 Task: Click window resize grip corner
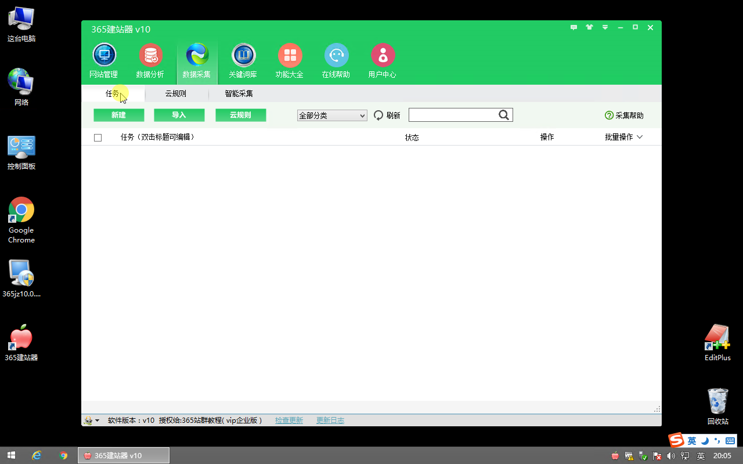(x=657, y=409)
